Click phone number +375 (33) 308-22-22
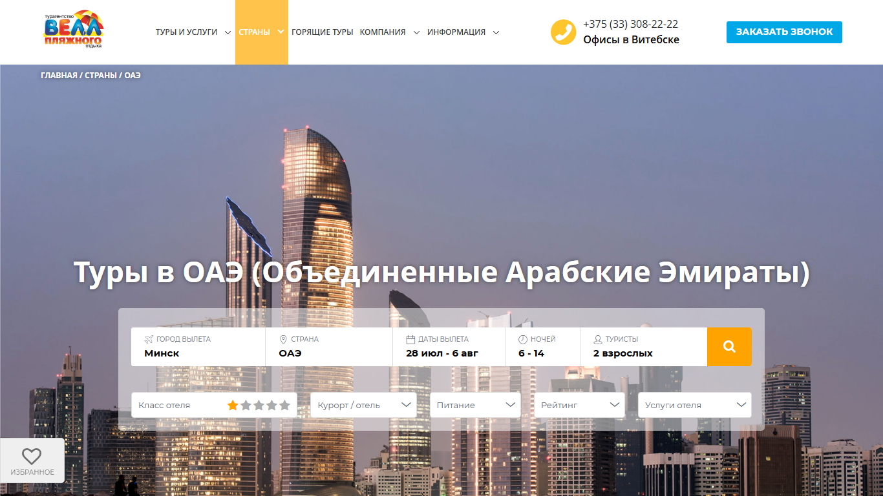Screen dimensions: 883x496 (630, 24)
